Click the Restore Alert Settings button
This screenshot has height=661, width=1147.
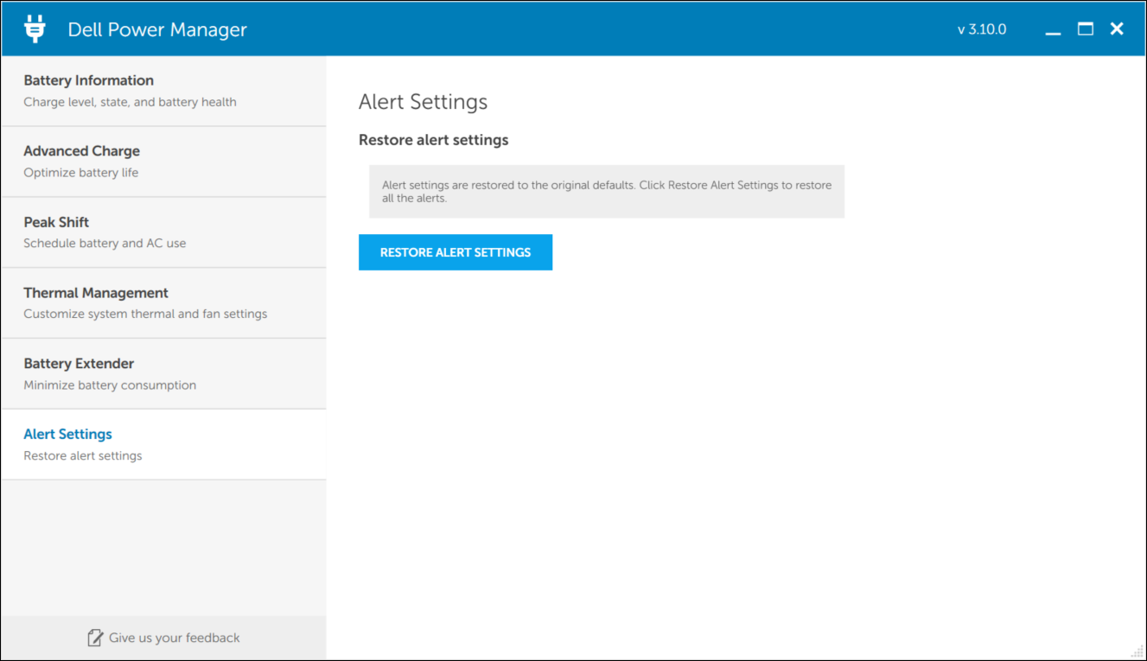[456, 252]
